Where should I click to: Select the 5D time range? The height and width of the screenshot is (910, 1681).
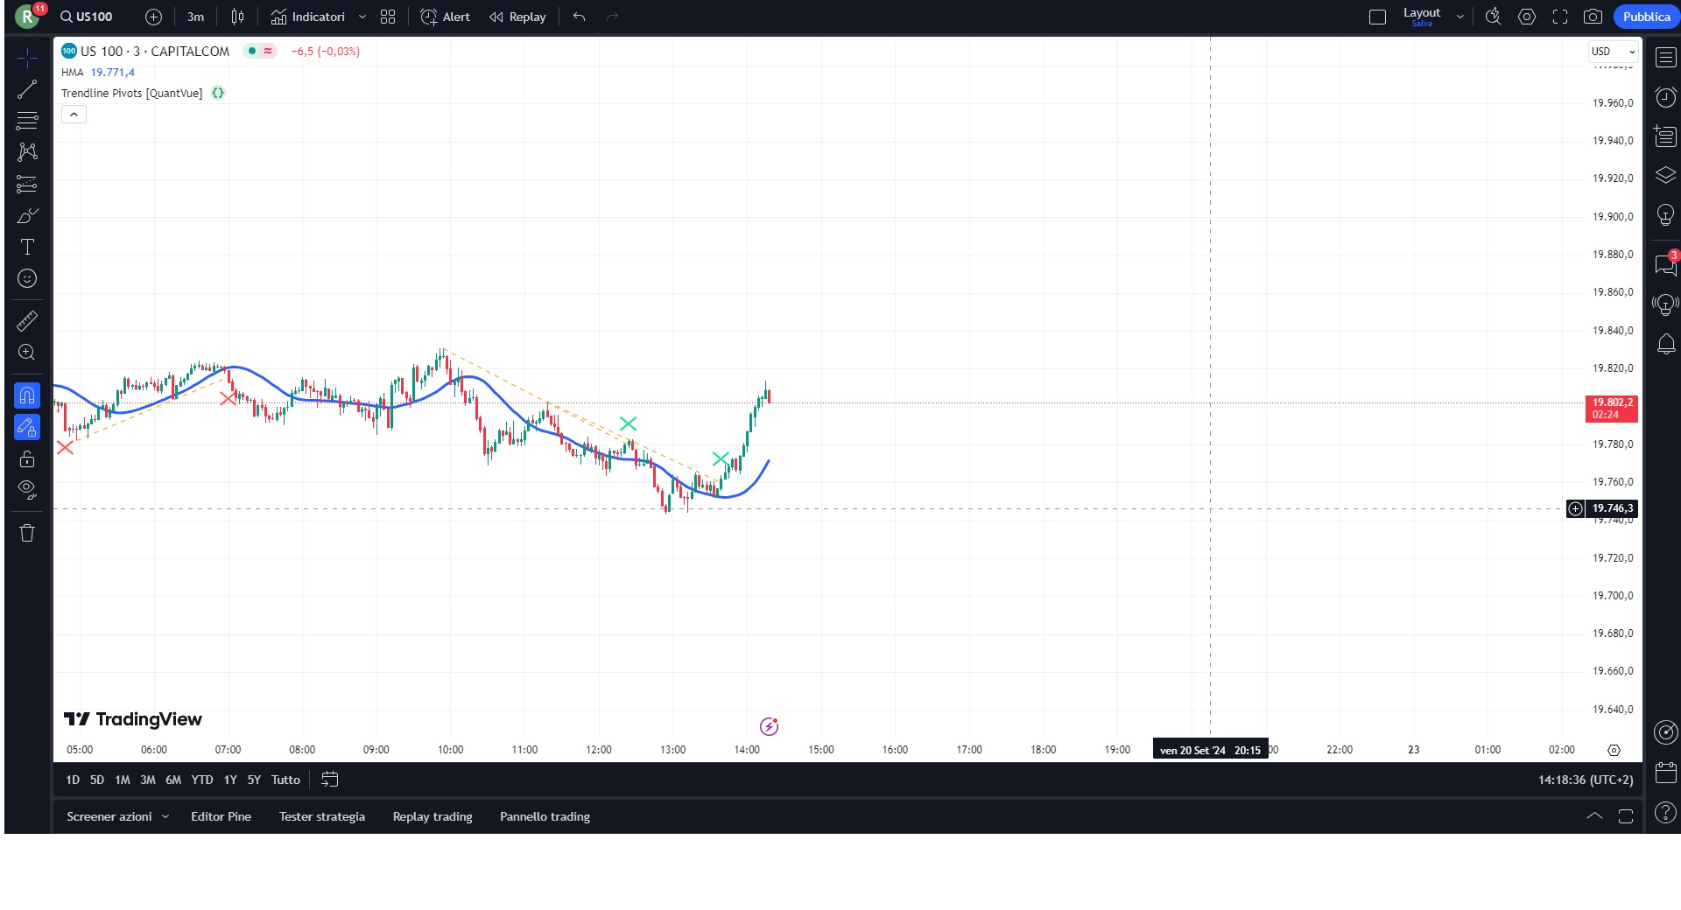[97, 780]
